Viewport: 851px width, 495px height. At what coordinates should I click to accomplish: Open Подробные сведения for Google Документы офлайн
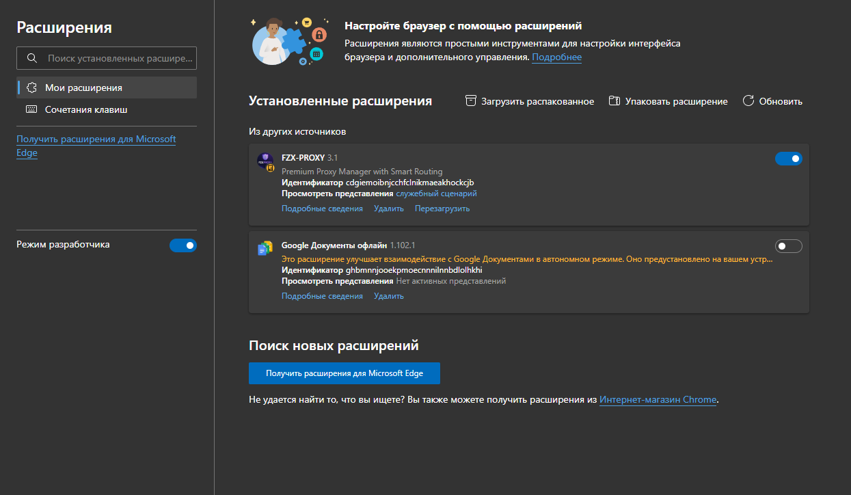pyautogui.click(x=322, y=296)
